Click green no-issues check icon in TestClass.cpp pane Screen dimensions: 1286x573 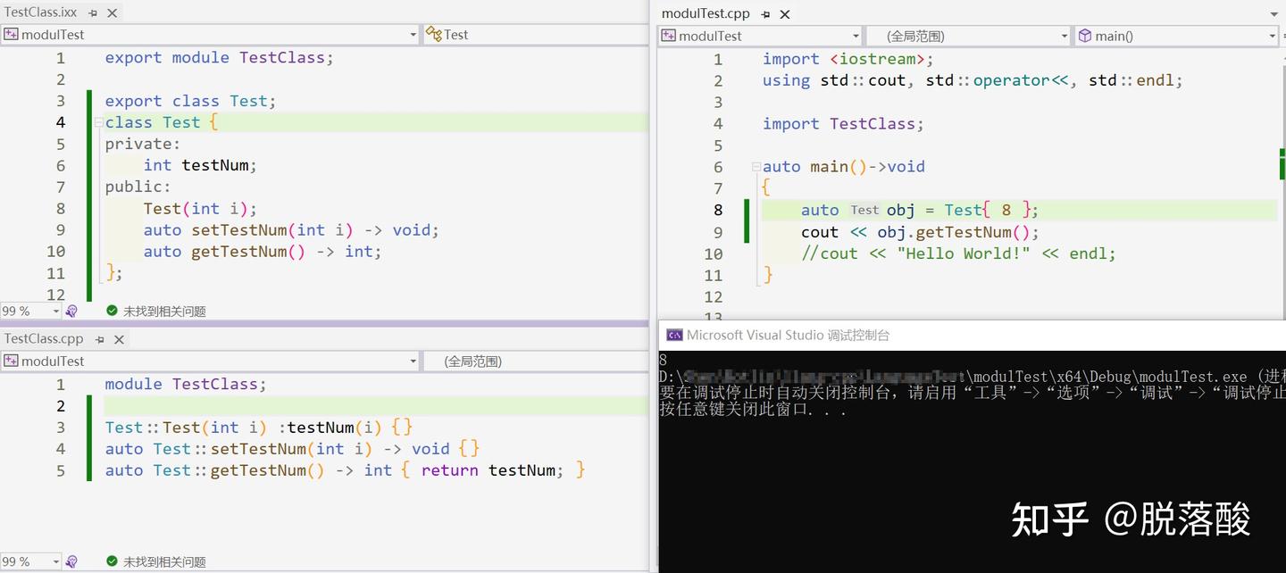click(112, 562)
